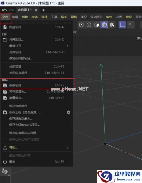Choose 打开项目... menu entry
This screenshot has width=142, height=183.
pyautogui.click(x=36, y=40)
